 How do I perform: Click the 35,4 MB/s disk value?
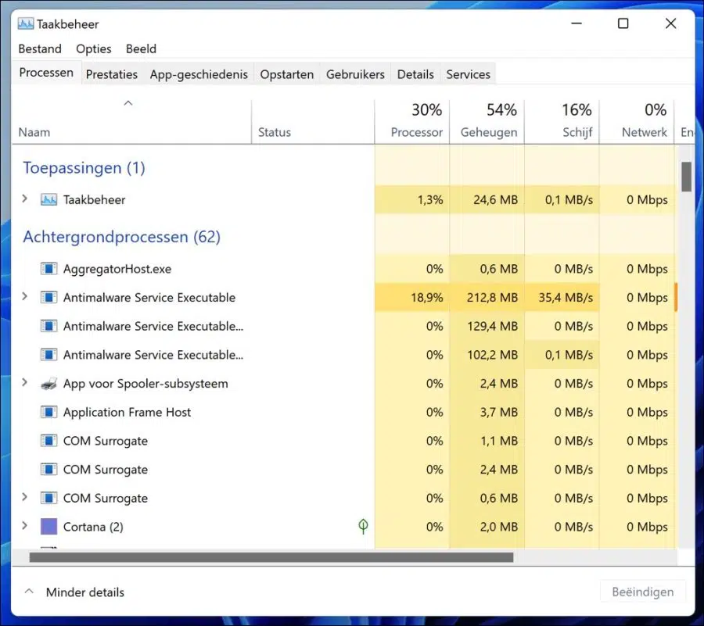566,297
